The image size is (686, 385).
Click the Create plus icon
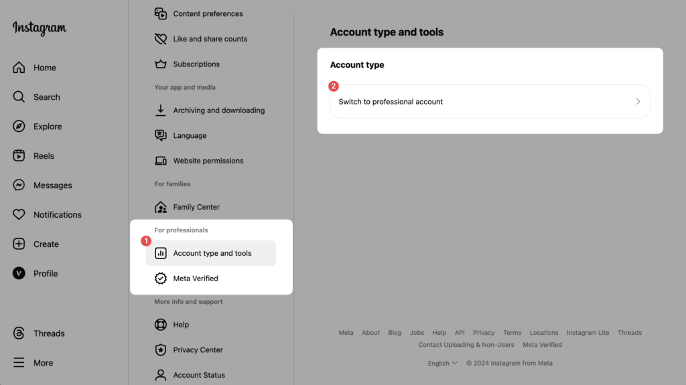[19, 244]
